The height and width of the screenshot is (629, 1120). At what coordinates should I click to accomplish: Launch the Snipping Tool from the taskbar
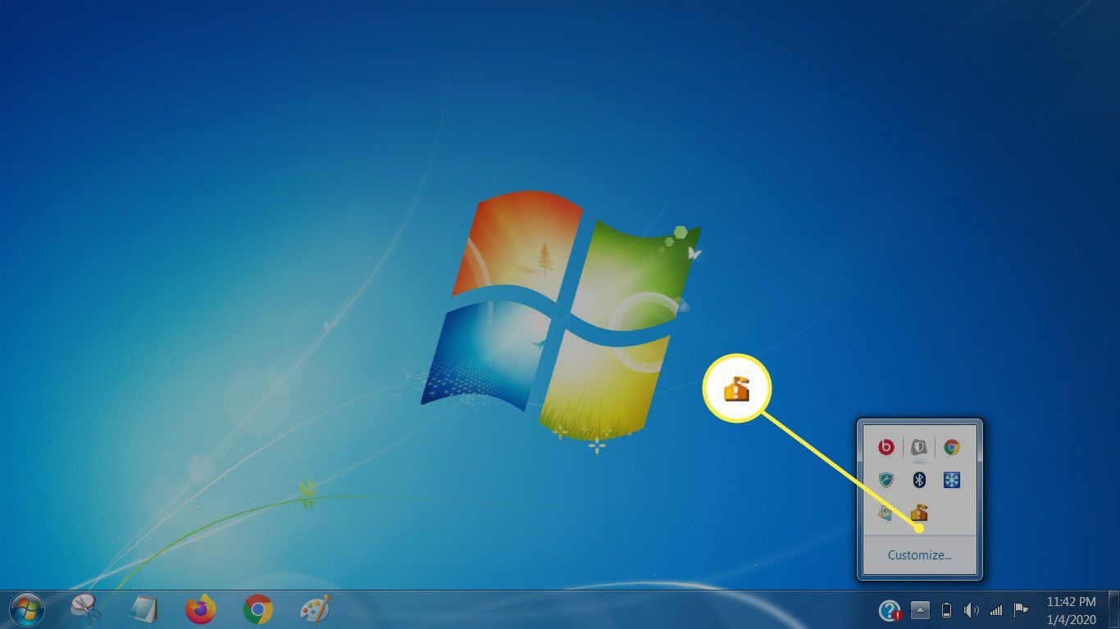pyautogui.click(x=86, y=609)
